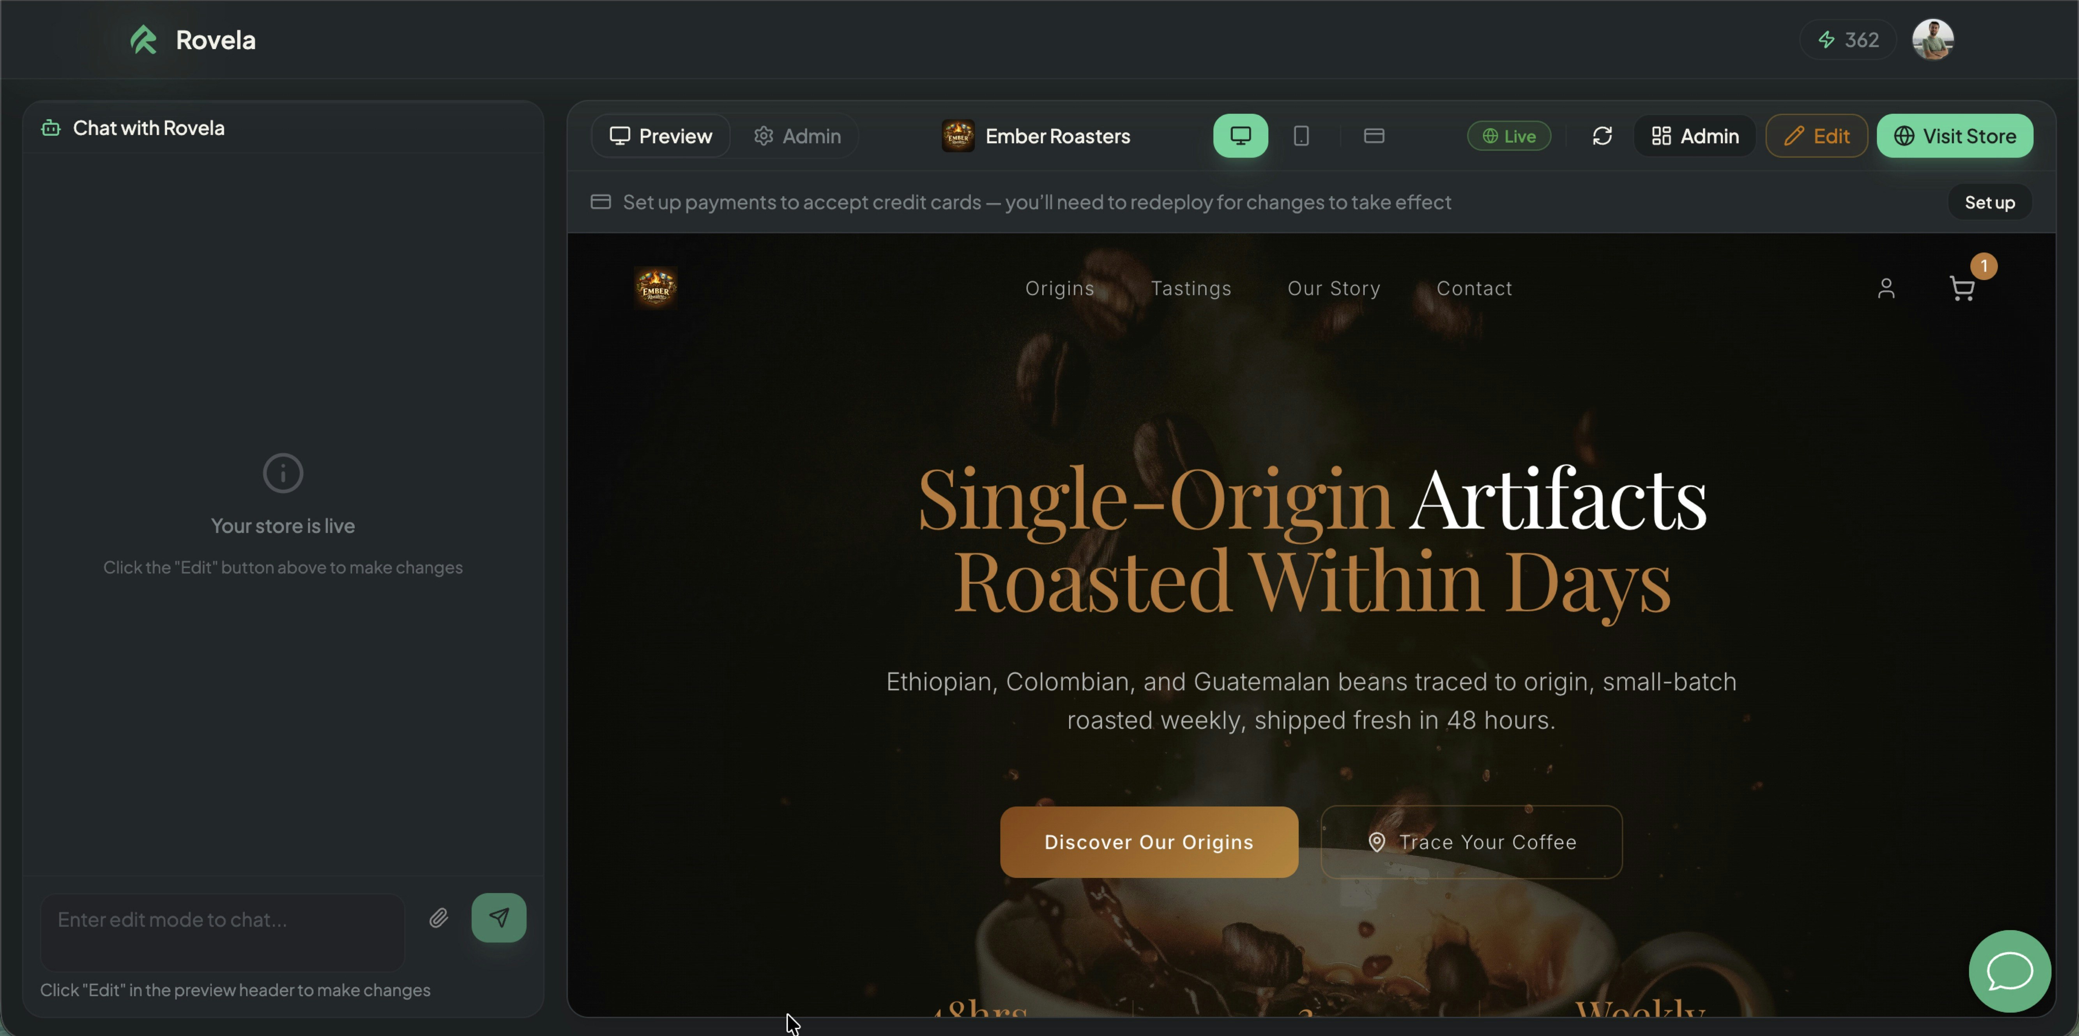Click the refresh preview icon
The height and width of the screenshot is (1036, 2079).
(x=1602, y=136)
